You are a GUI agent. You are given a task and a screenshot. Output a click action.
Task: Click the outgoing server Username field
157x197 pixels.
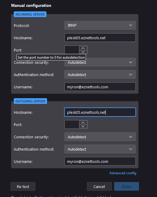pyautogui.click(x=100, y=161)
